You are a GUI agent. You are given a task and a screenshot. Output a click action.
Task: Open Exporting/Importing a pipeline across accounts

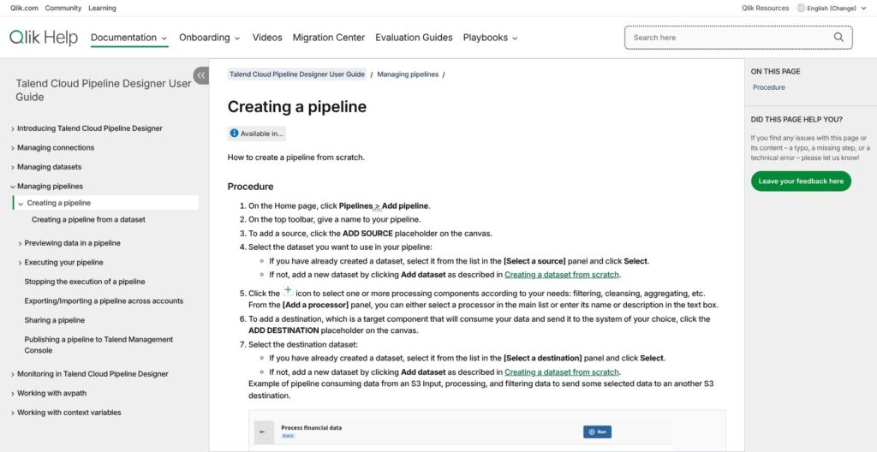104,301
